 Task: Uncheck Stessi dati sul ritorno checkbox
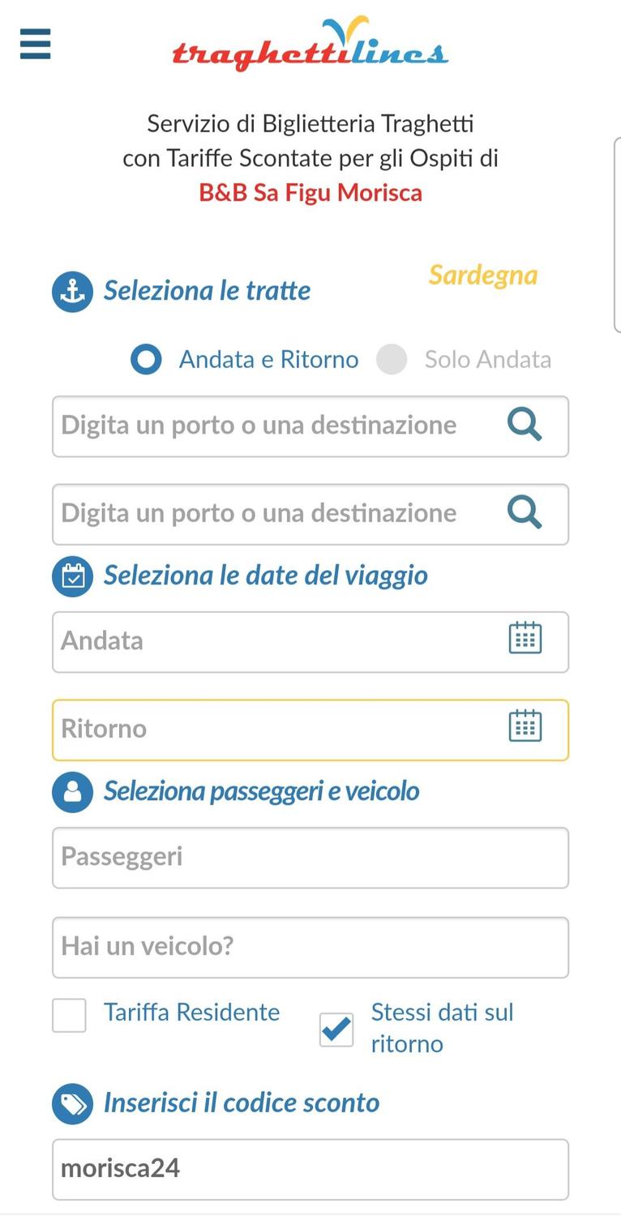point(336,1030)
